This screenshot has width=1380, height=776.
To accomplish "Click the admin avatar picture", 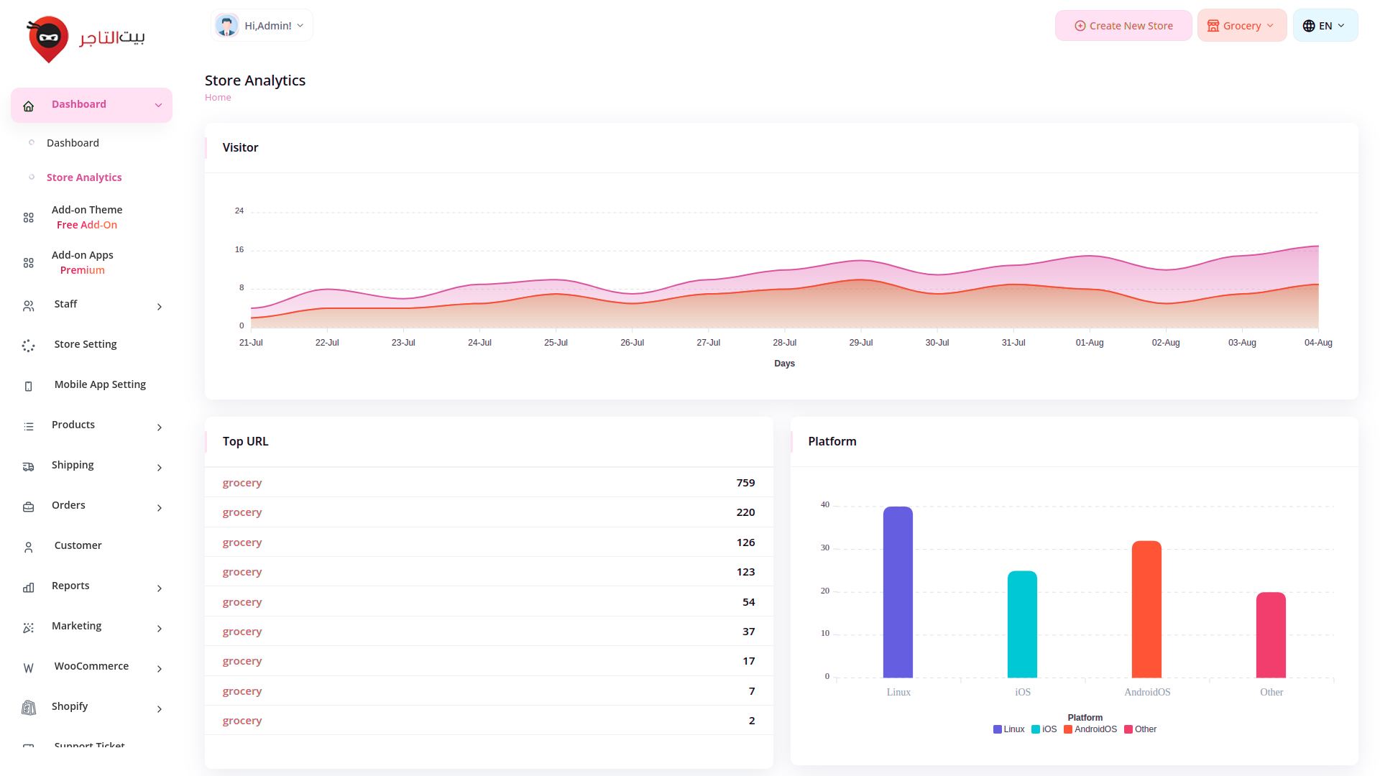I will [x=227, y=26].
